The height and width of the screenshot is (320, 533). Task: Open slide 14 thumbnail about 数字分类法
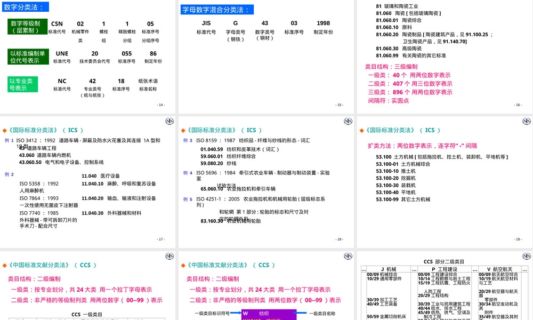(x=88, y=56)
